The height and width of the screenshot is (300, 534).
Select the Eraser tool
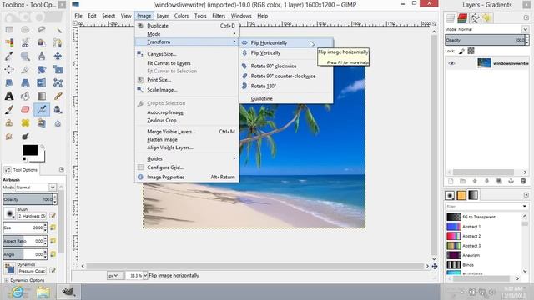(x=25, y=109)
